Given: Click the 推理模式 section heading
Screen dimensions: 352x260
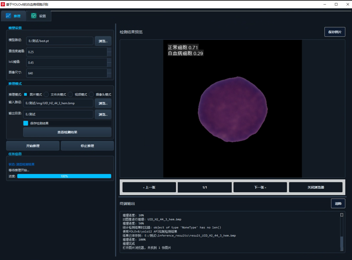Looking at the screenshot, I should tap(15, 83).
